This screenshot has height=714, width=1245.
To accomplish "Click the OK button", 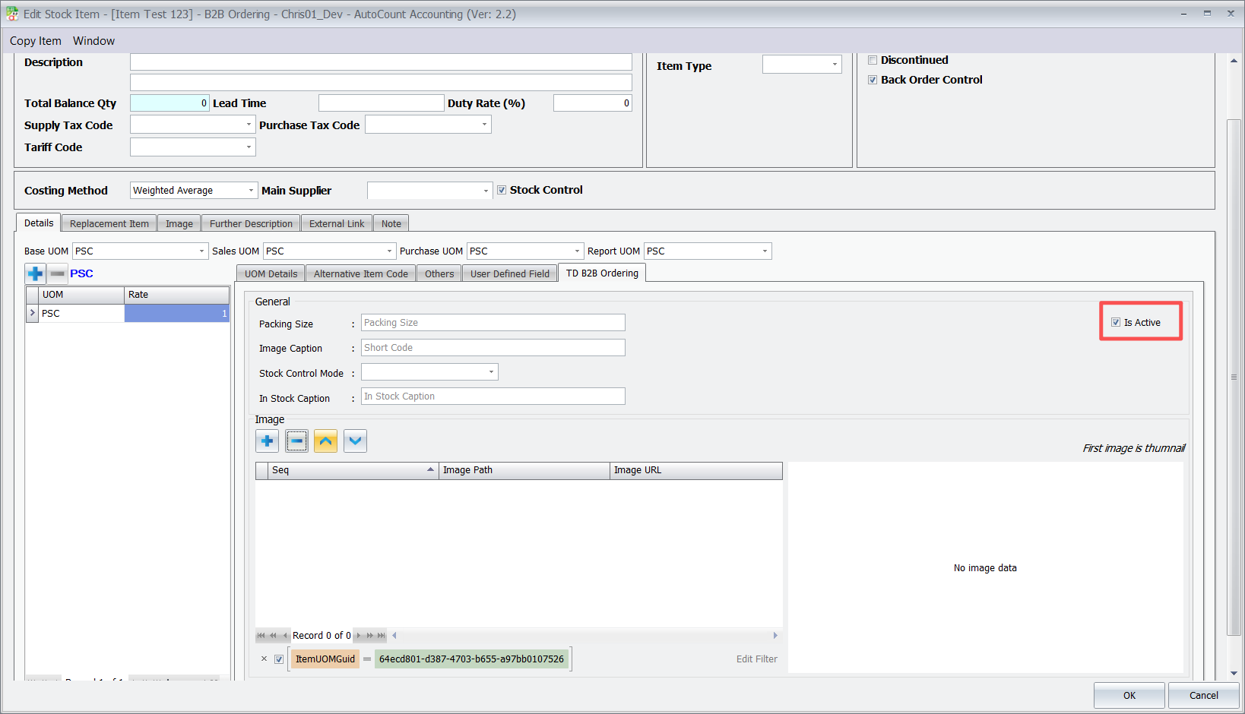I will point(1129,695).
